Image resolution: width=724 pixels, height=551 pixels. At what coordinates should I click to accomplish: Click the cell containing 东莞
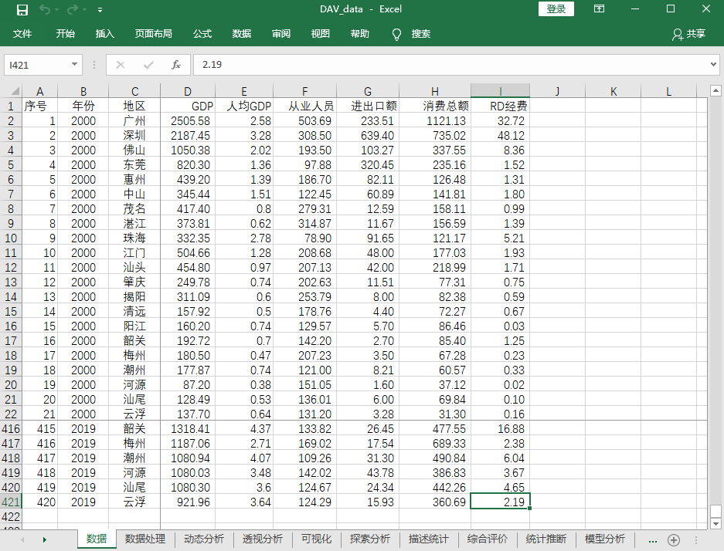[134, 164]
